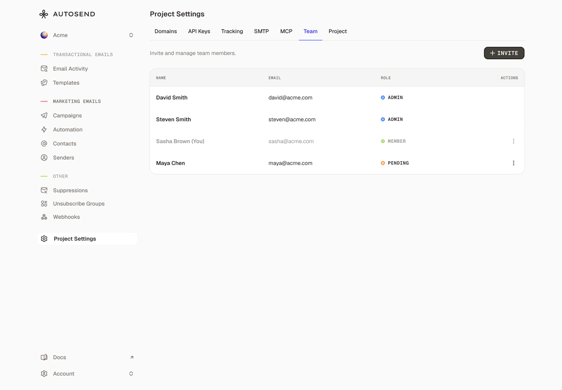The height and width of the screenshot is (390, 562).
Task: Click the Contacts at-sign icon
Action: click(x=44, y=144)
